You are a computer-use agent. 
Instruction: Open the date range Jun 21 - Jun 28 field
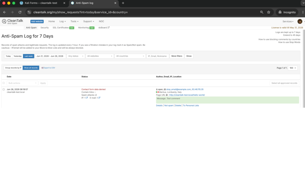point(50,56)
